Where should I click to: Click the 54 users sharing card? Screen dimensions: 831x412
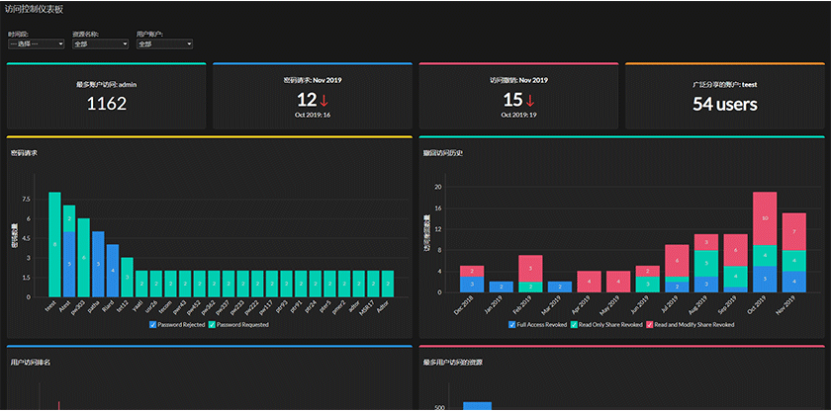(725, 97)
